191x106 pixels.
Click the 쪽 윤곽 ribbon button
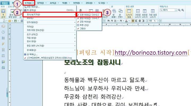click(3, 14)
